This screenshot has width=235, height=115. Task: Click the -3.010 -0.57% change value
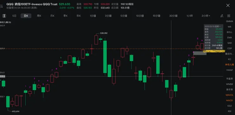pyautogui.click(x=67, y=8)
